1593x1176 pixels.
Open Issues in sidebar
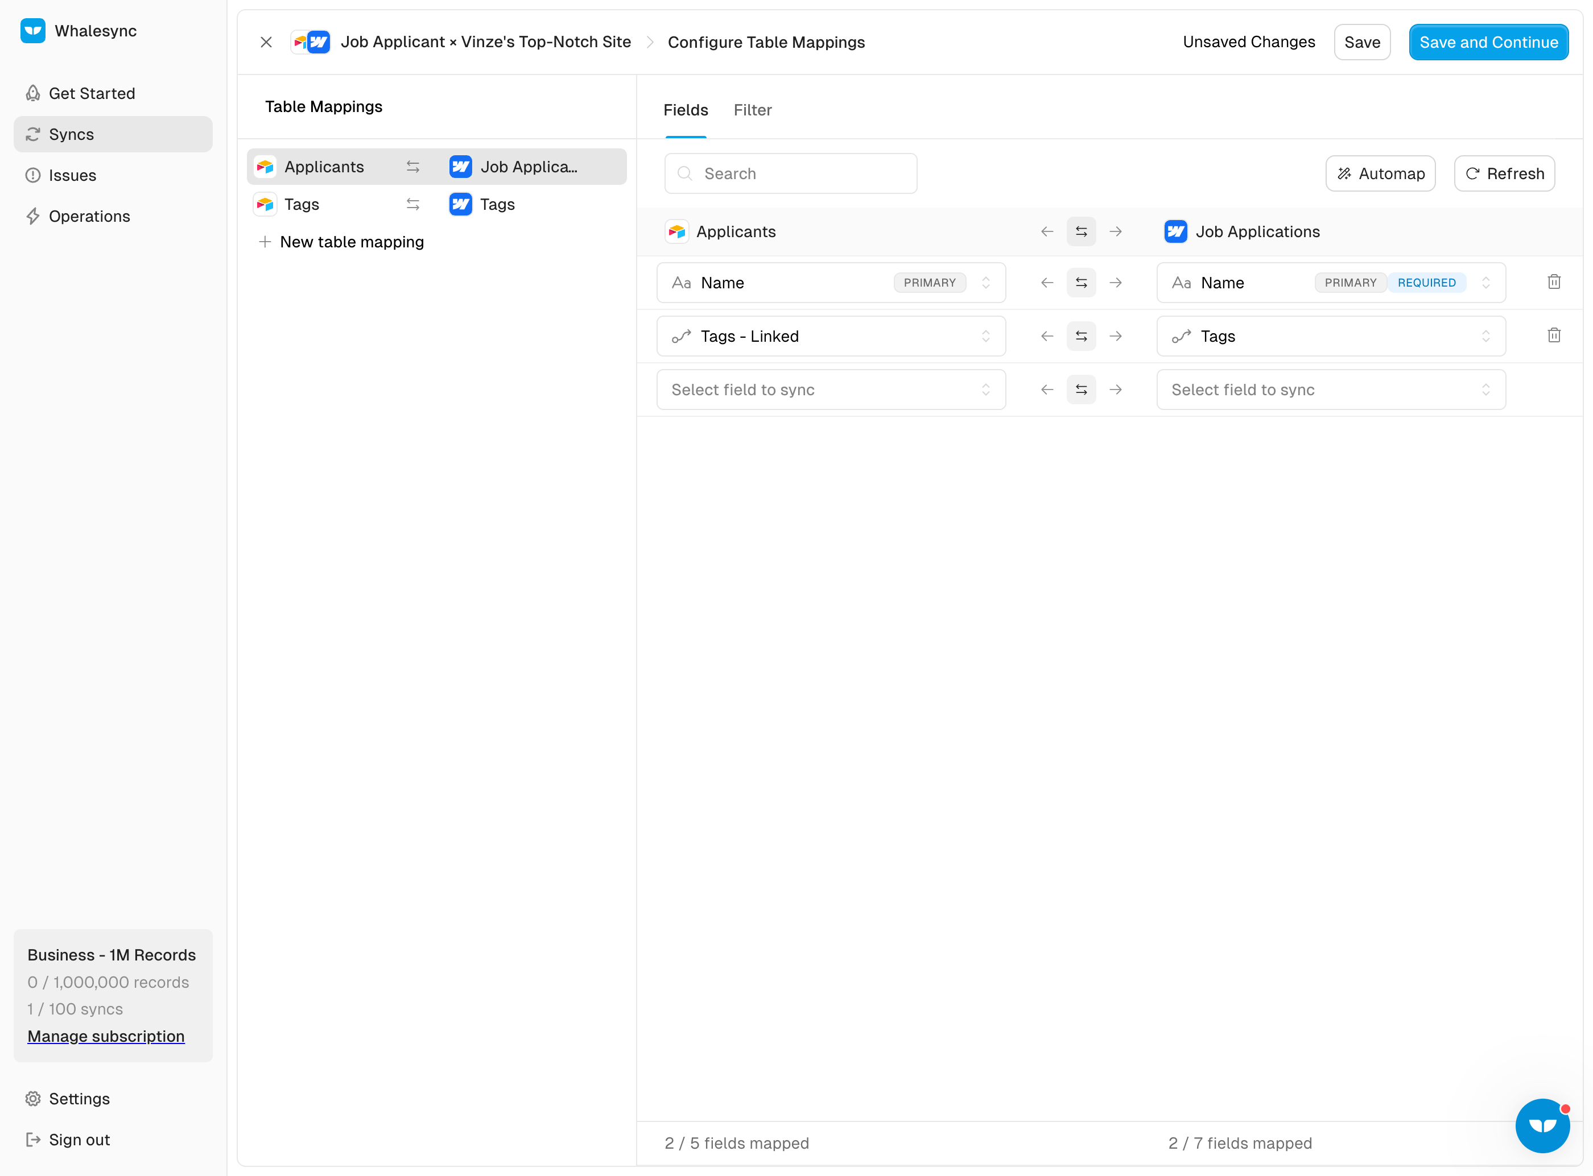click(113, 175)
